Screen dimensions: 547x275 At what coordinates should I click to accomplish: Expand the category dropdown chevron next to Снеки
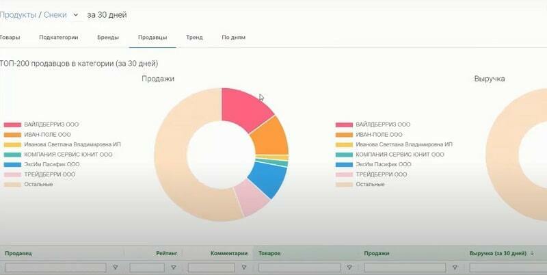[x=76, y=15]
